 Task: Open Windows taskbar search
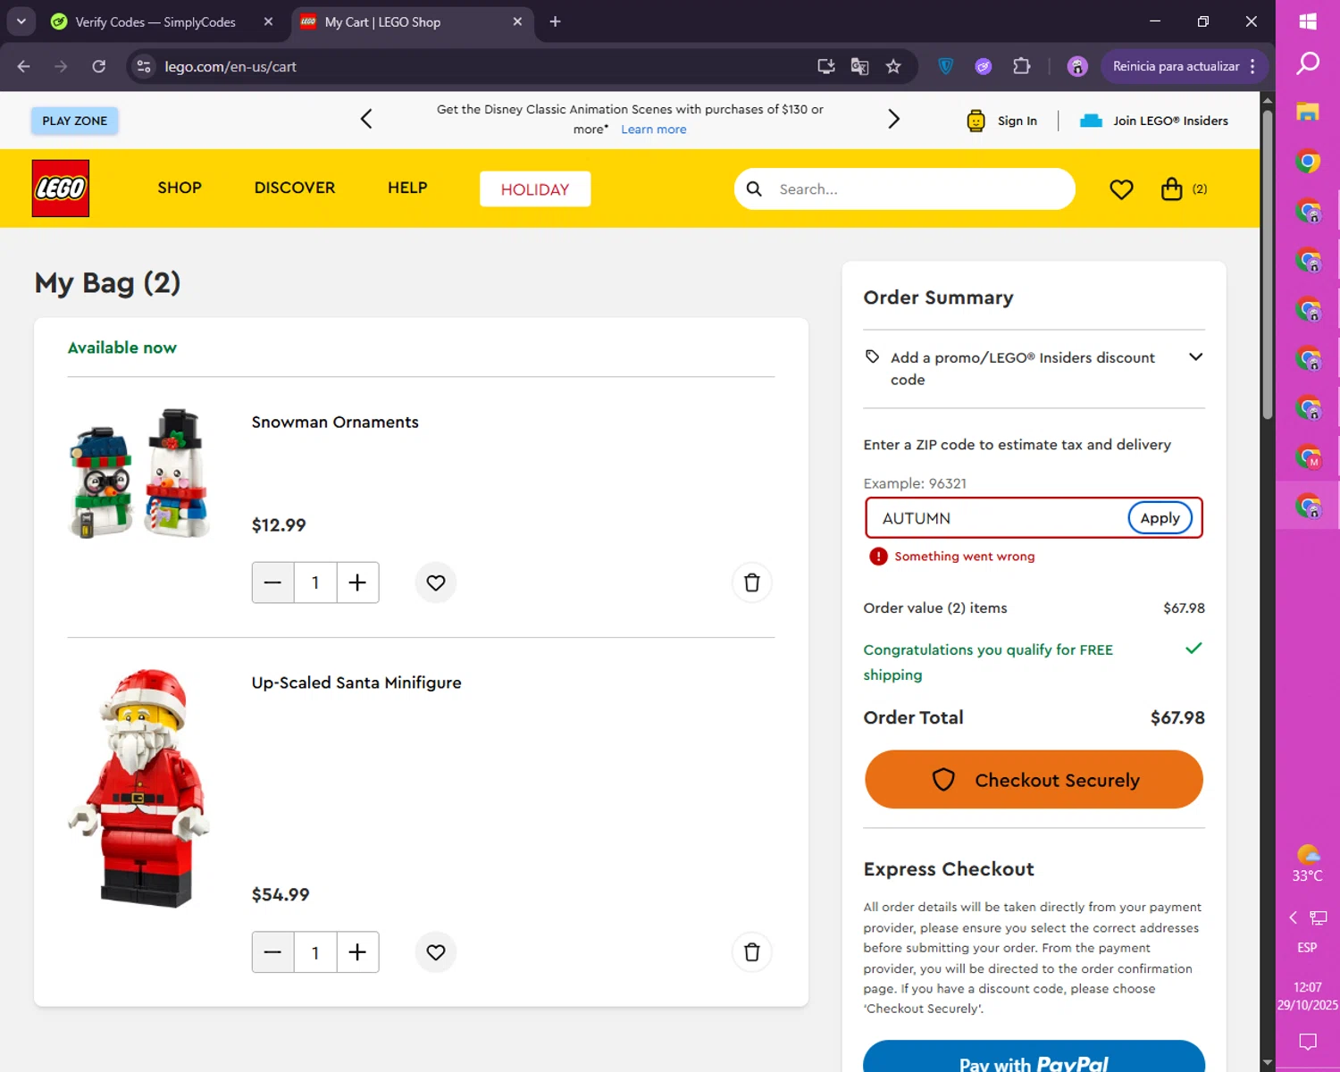click(x=1308, y=63)
